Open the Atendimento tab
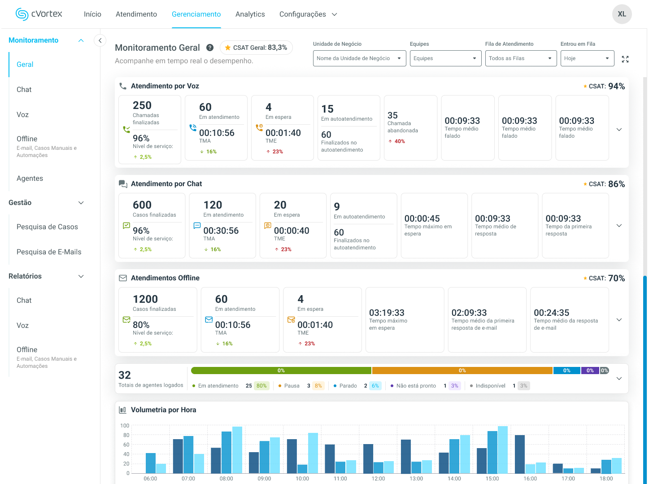This screenshot has width=649, height=484. pos(136,14)
